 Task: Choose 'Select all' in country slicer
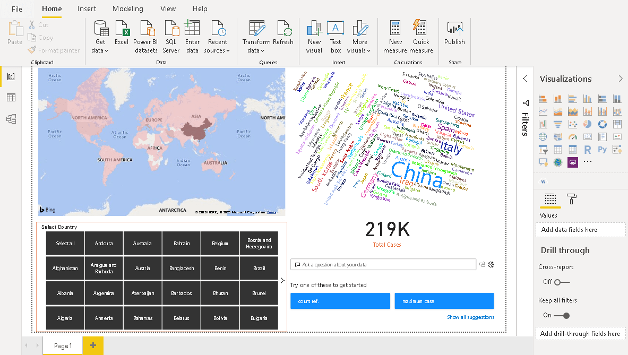tap(65, 244)
